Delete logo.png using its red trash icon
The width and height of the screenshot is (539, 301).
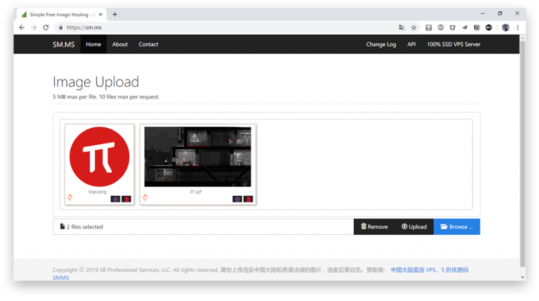[126, 199]
